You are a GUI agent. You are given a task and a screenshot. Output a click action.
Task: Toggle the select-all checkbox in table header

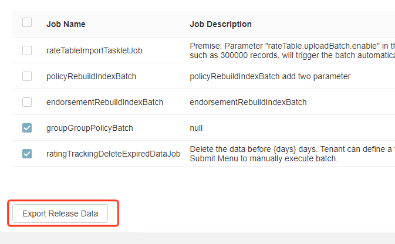pos(27,23)
